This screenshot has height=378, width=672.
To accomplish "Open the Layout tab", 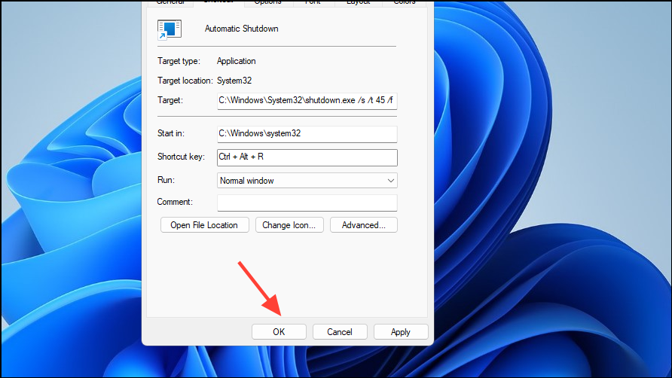I will (x=358, y=2).
